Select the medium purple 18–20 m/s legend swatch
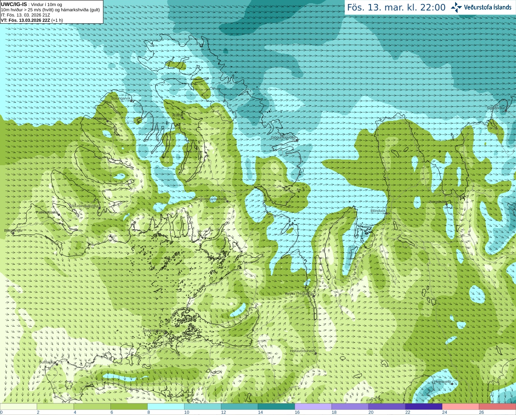 coord(350,407)
